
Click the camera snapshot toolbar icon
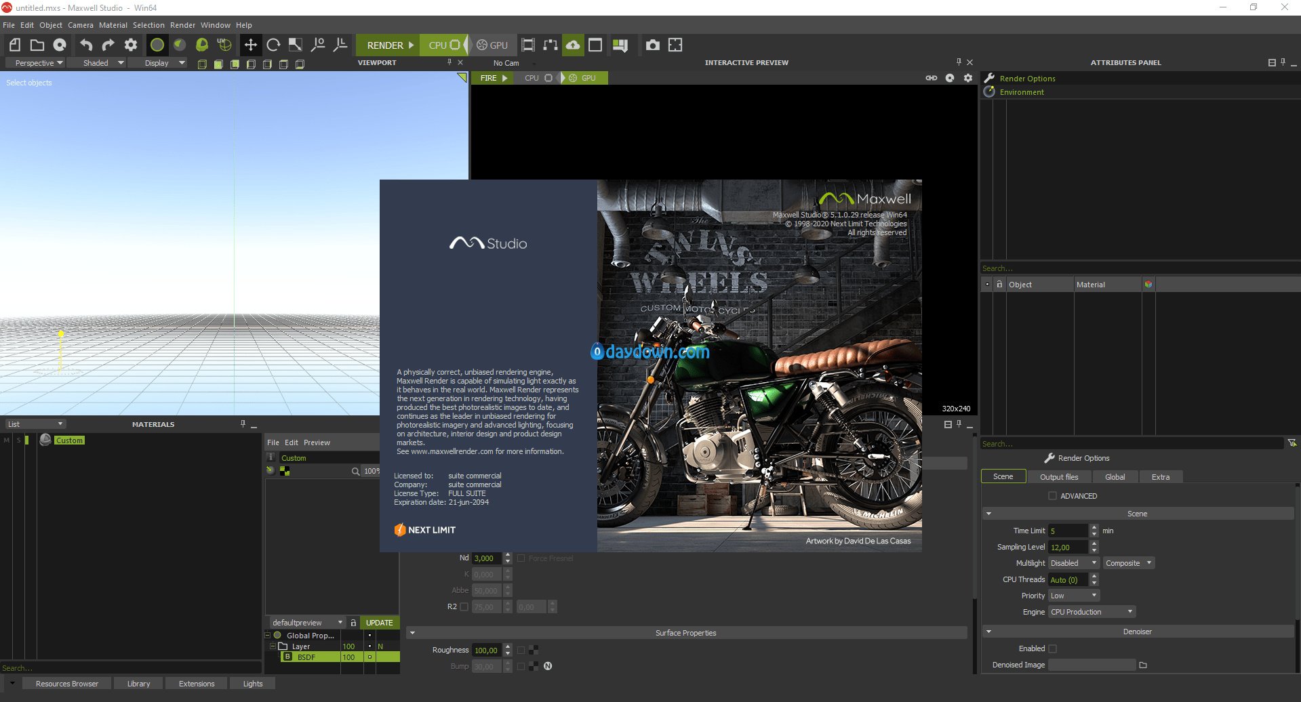point(653,45)
